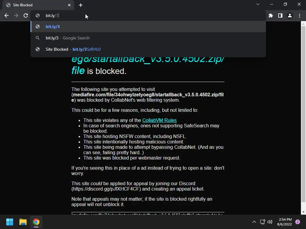Click the magnifier icon beside the Google Search suggestion

38,38
